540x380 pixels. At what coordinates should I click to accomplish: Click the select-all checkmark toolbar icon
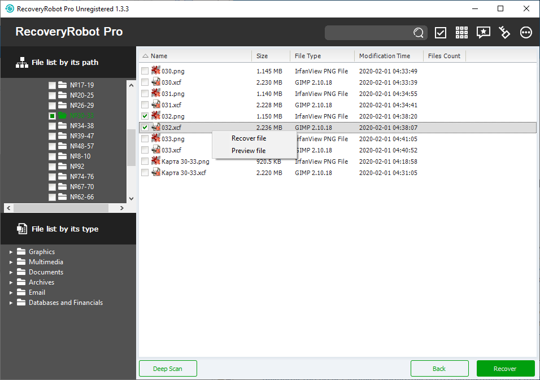[441, 33]
